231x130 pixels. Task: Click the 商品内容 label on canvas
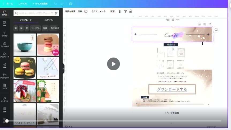point(171,44)
